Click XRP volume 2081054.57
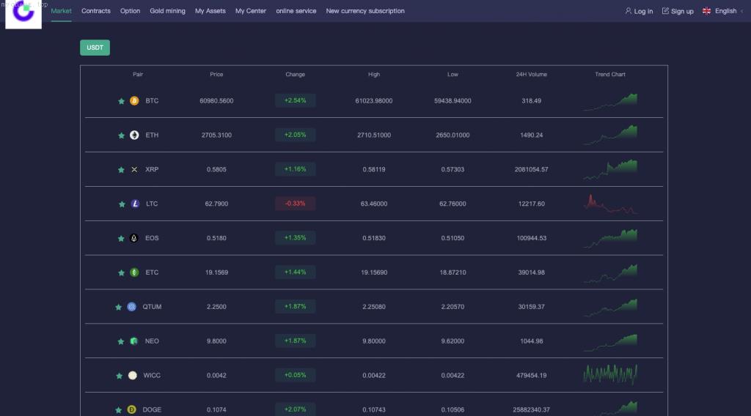This screenshot has width=751, height=416. pyautogui.click(x=531, y=170)
